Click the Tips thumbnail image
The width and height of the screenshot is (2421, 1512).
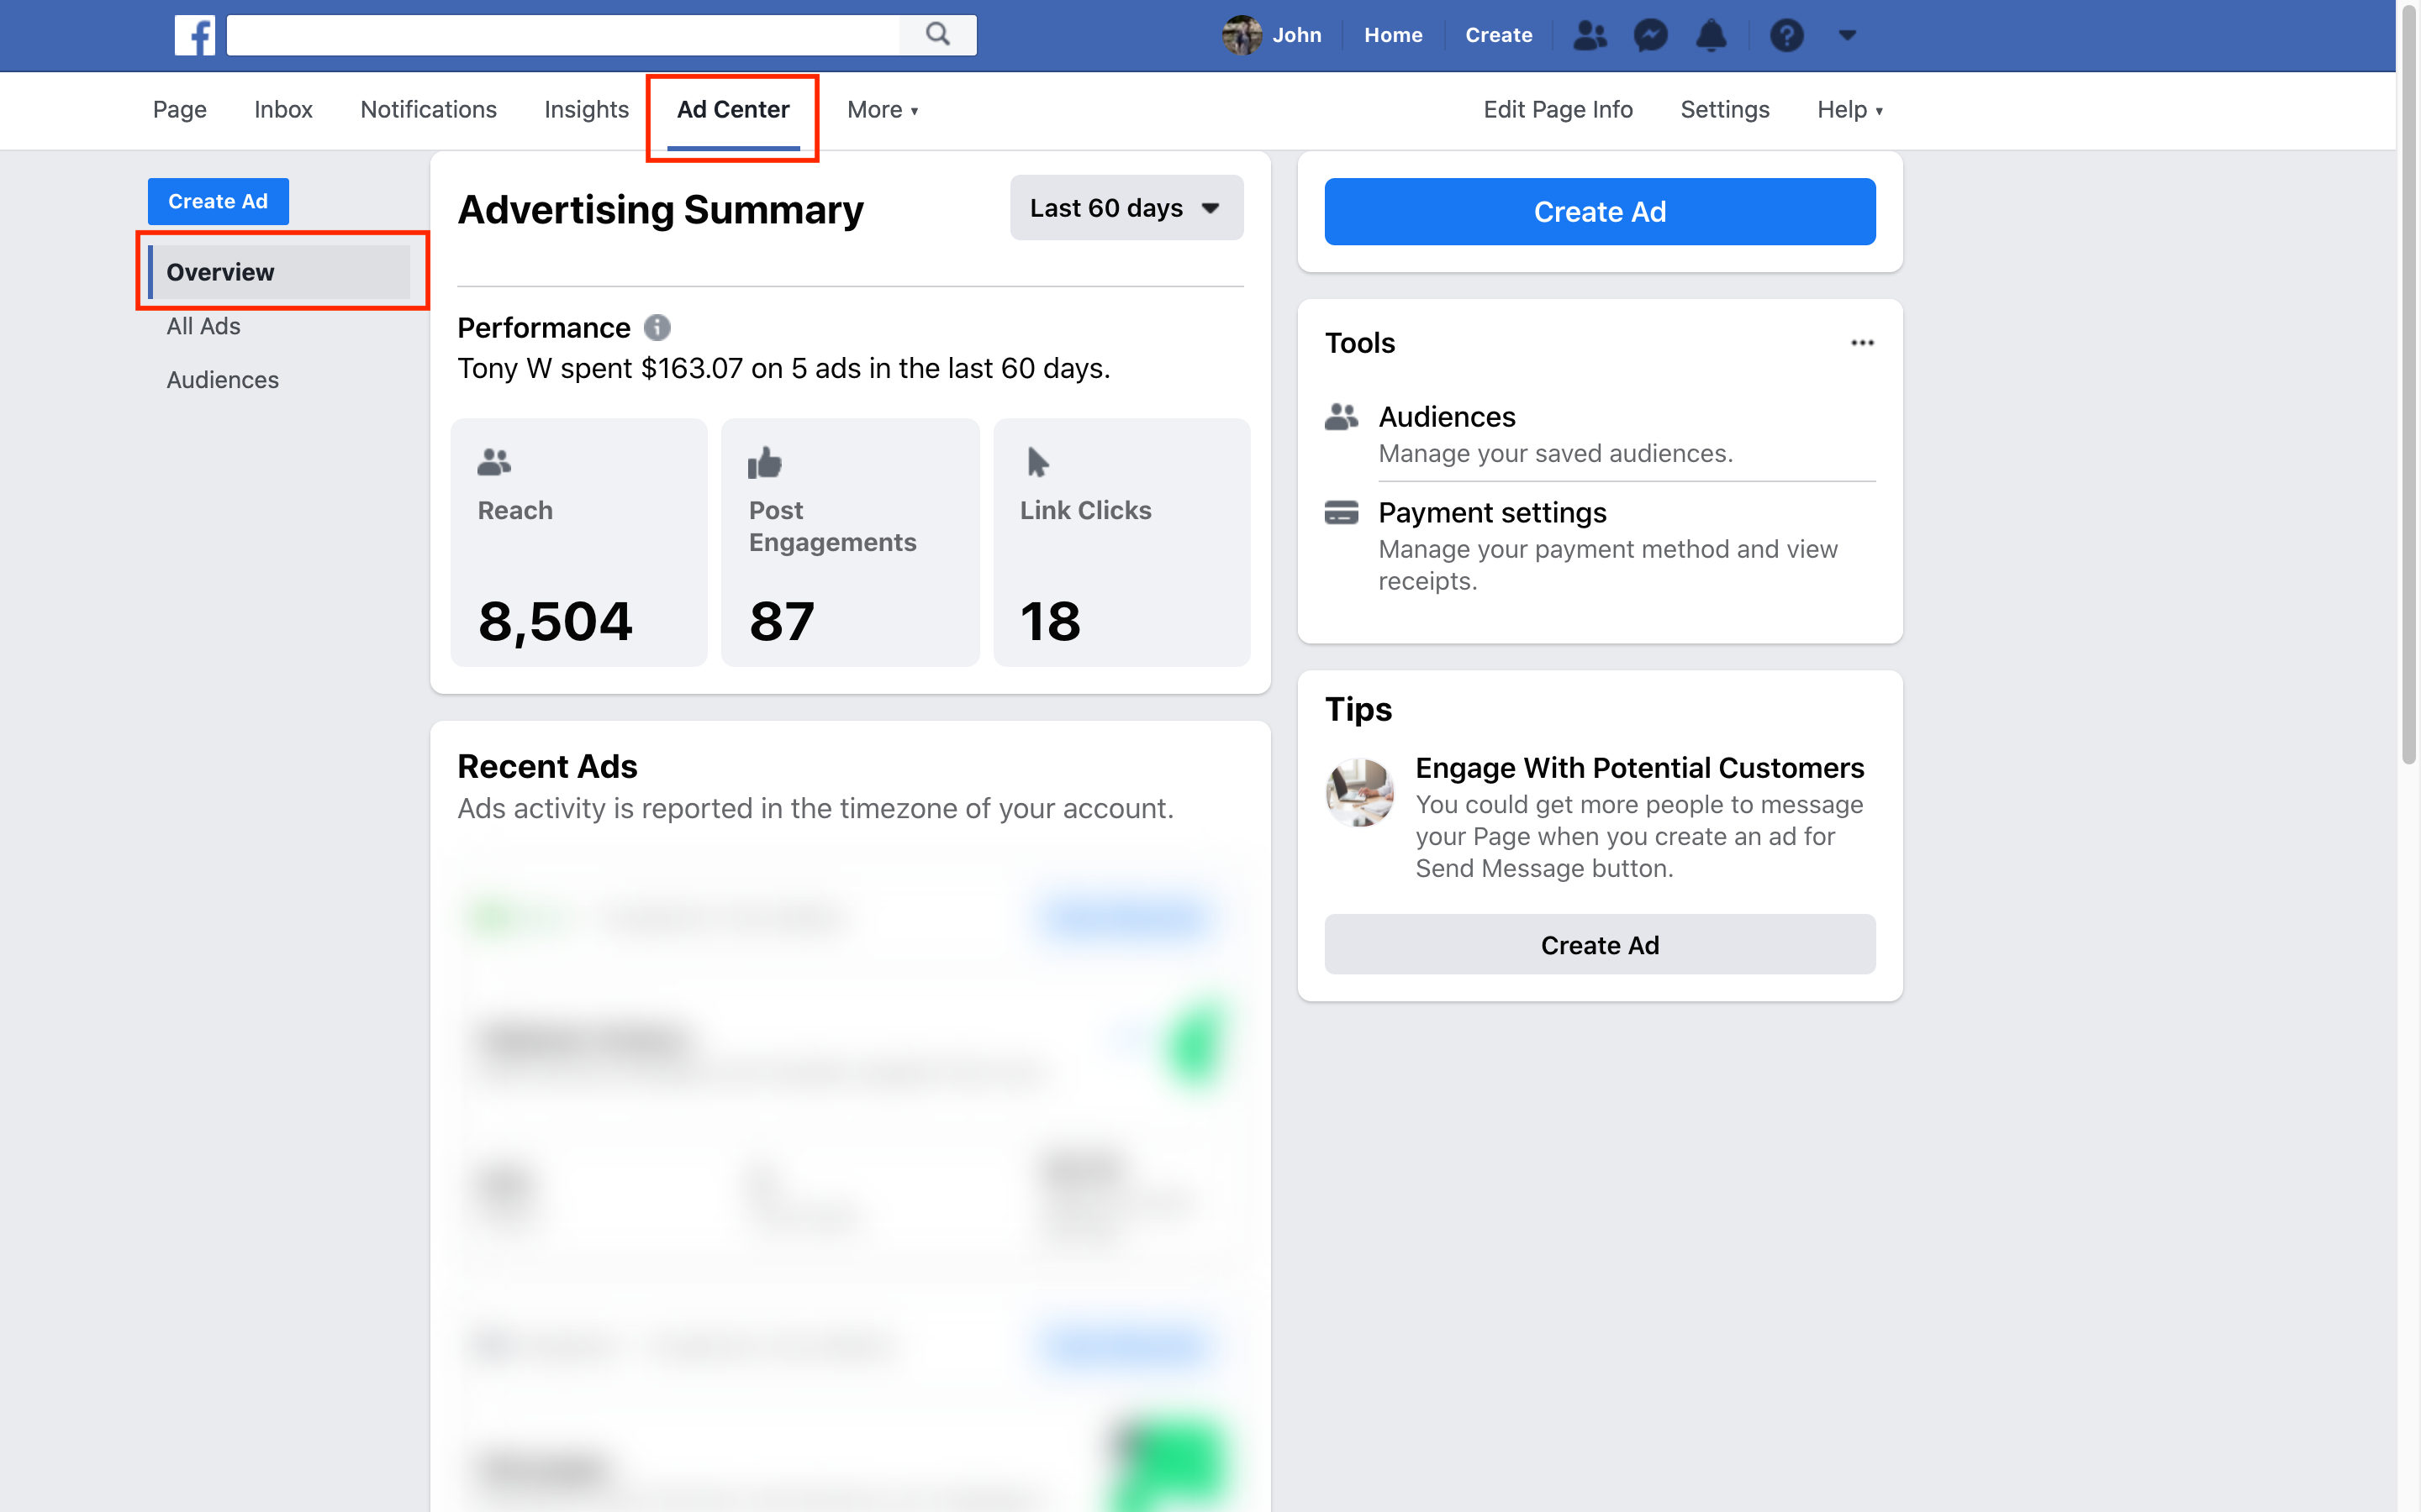(x=1359, y=792)
